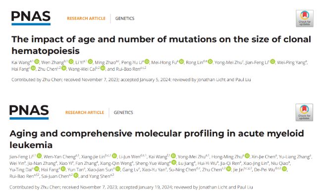Open Sheng-Yue Wang's ORCID icon
The image size is (325, 196).
[174, 162]
